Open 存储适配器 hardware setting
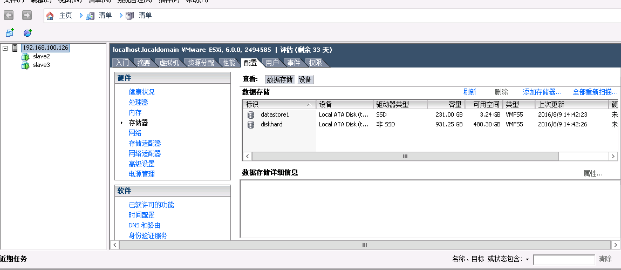 (x=145, y=144)
